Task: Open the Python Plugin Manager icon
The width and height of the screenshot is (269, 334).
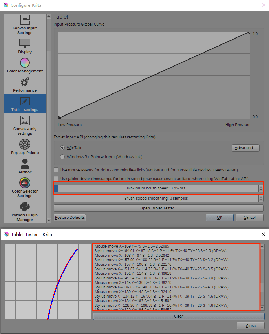Action: tap(25, 207)
